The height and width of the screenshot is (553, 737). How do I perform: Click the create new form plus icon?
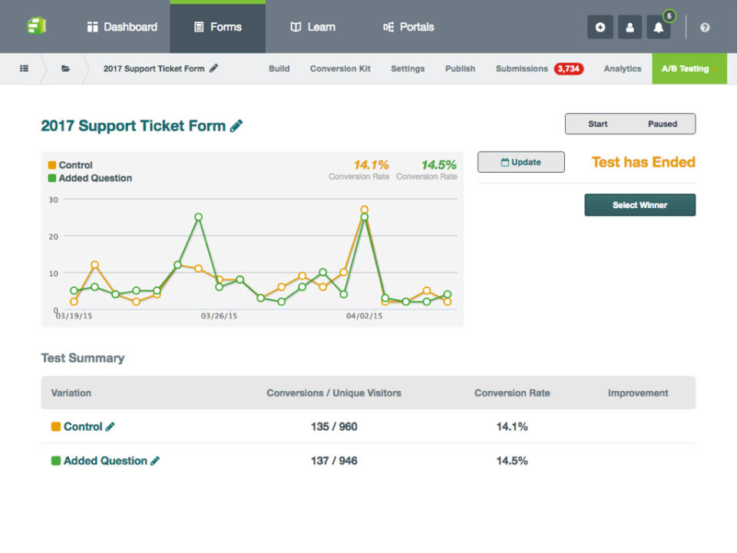pos(600,27)
